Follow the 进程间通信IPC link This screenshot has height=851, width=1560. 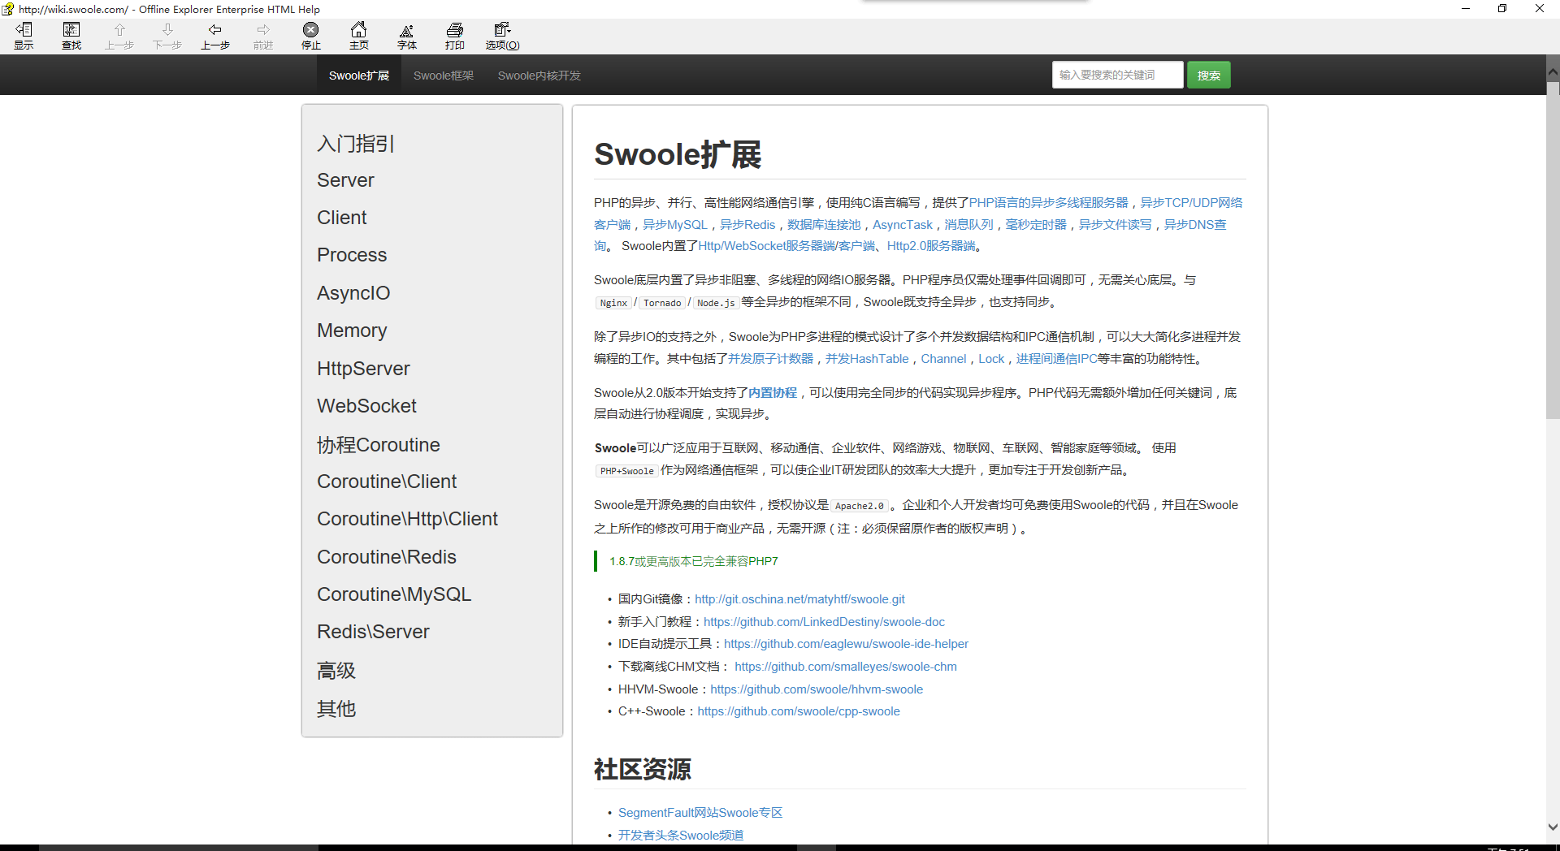[x=1056, y=359]
